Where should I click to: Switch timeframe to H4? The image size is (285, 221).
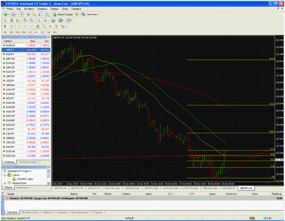[36, 32]
